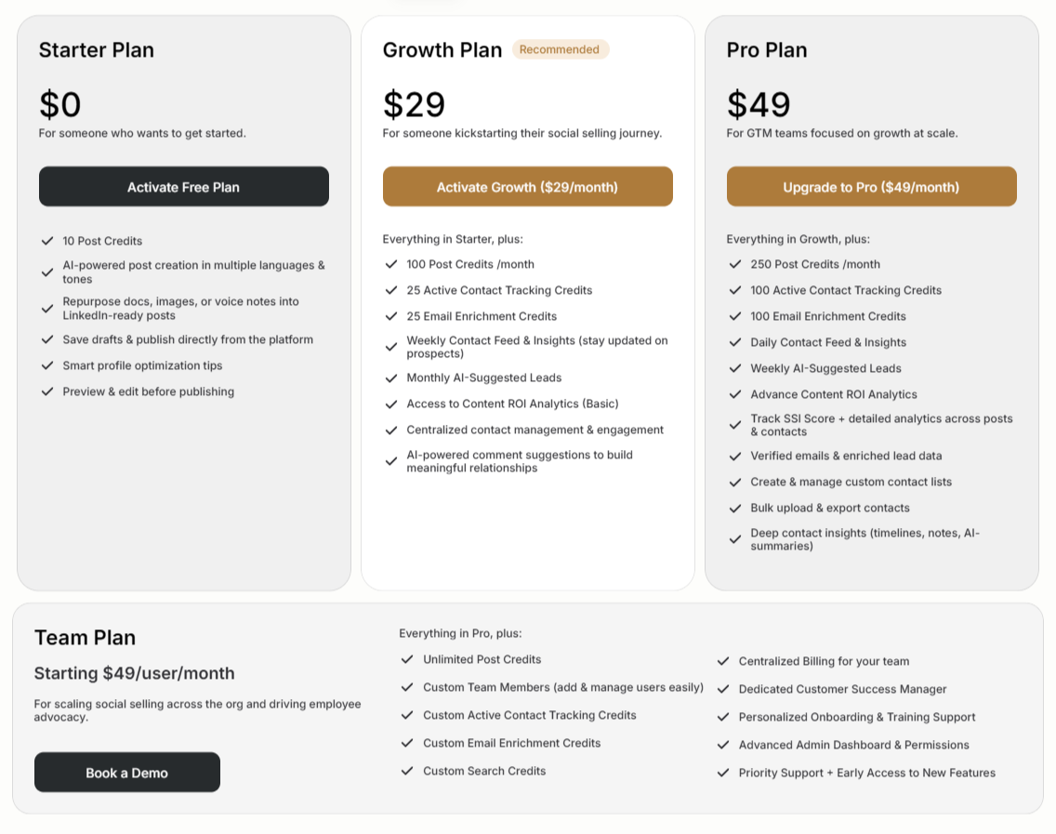Click checkmark beside 10 Post Credits
The image size is (1056, 834).
(x=47, y=241)
